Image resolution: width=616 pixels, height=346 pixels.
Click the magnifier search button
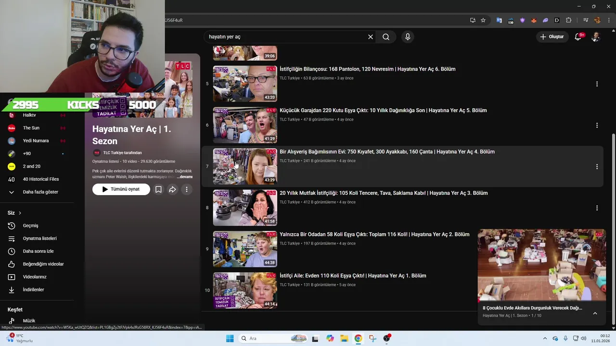tap(386, 37)
